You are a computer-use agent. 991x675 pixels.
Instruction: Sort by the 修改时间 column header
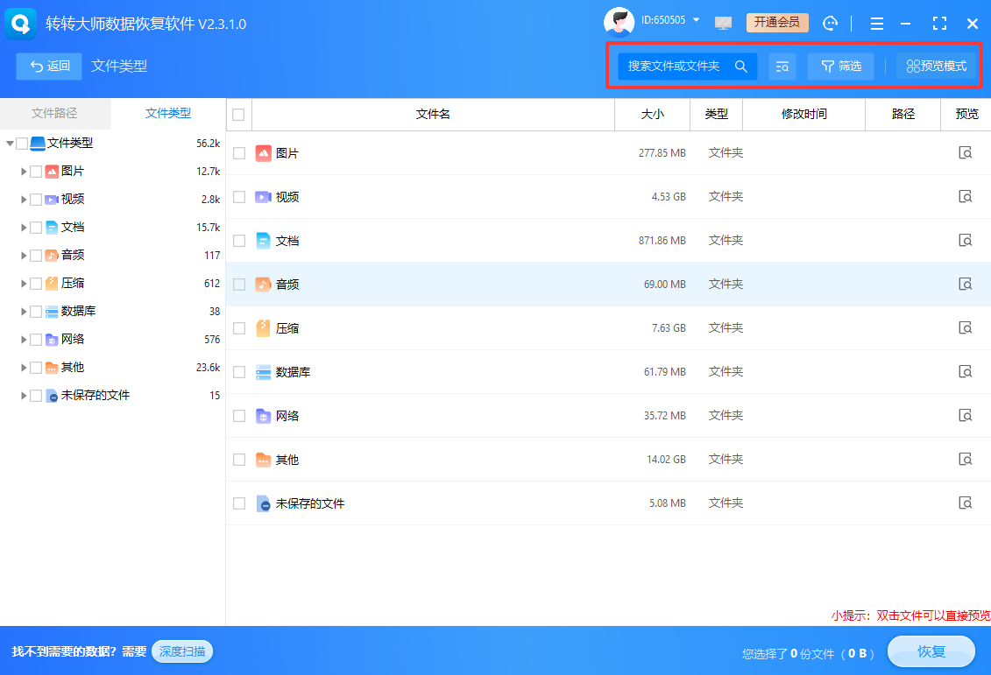tap(803, 115)
